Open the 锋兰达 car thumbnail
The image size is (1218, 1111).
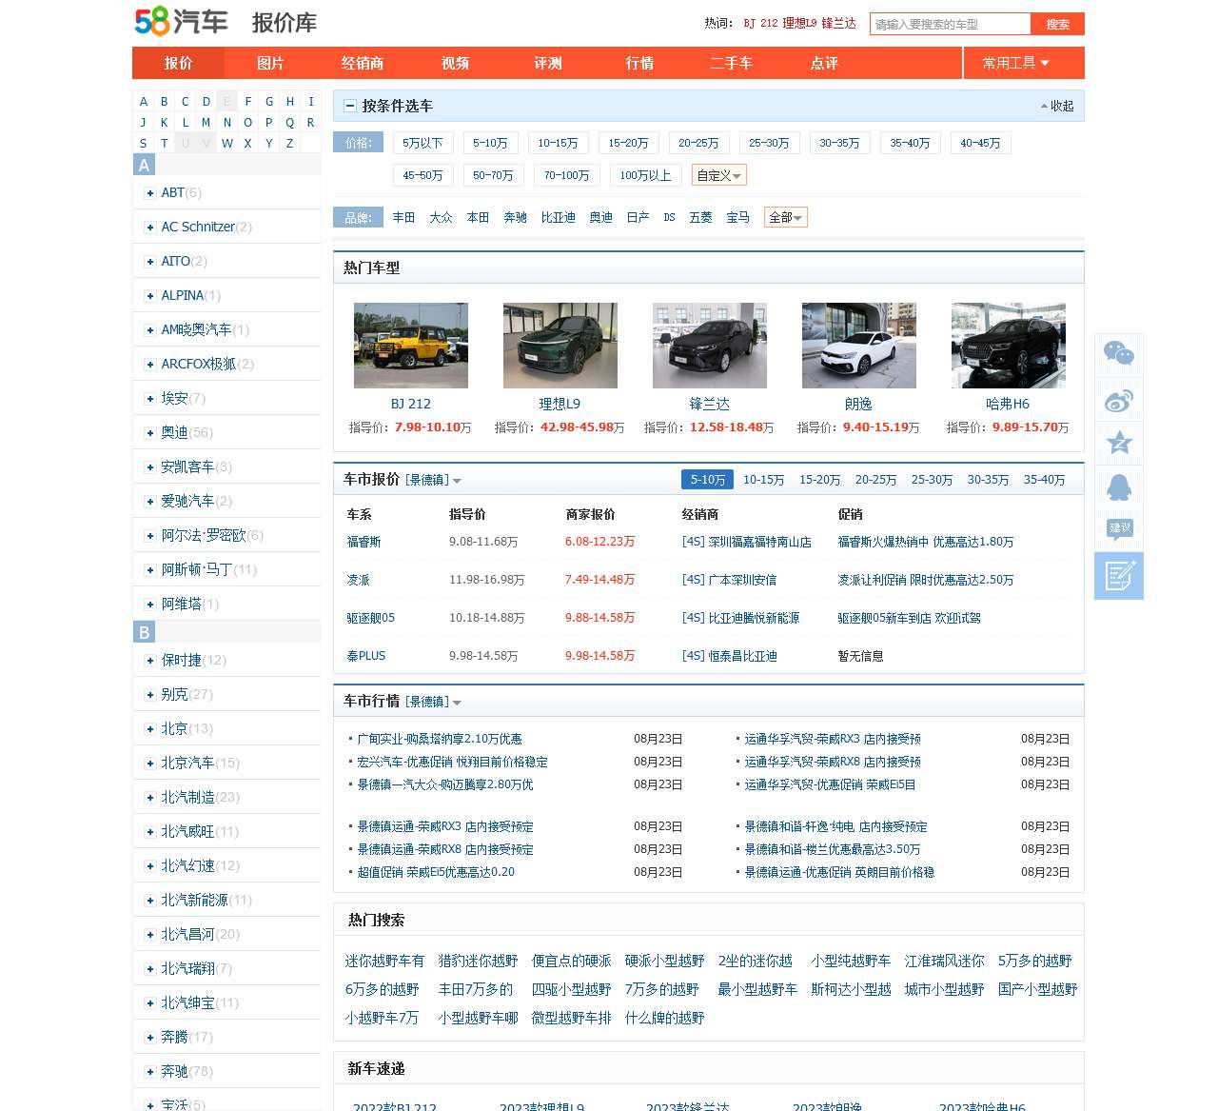click(x=709, y=346)
